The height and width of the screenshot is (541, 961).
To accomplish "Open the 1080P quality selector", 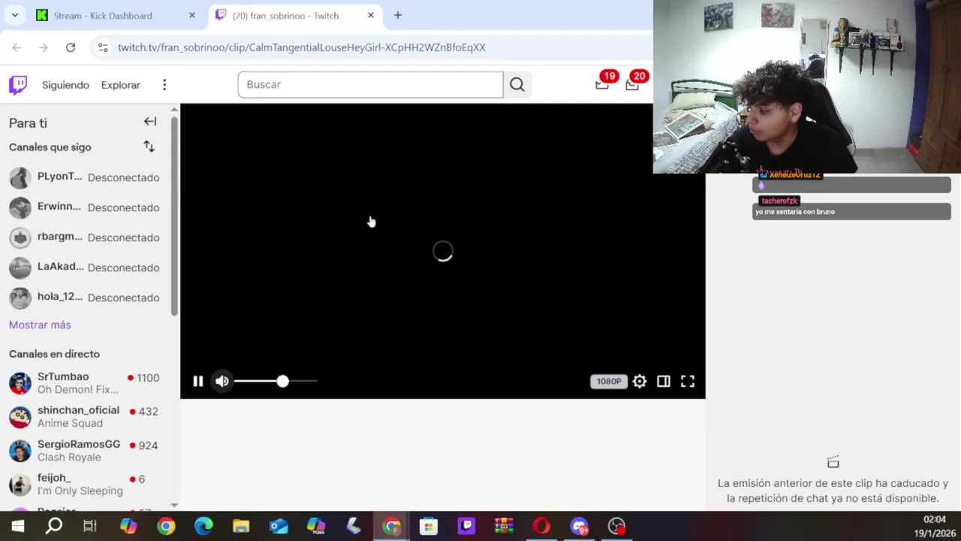I will pos(609,382).
